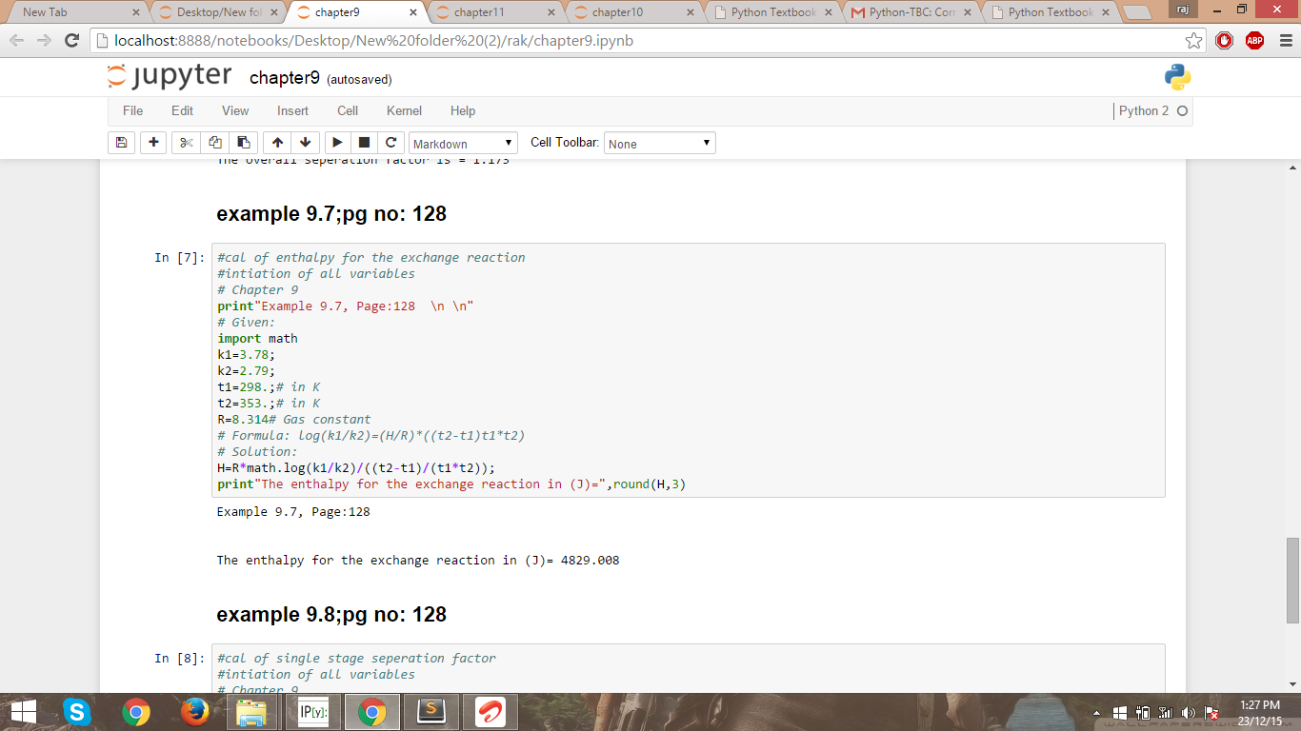Open the View menu

tap(235, 110)
